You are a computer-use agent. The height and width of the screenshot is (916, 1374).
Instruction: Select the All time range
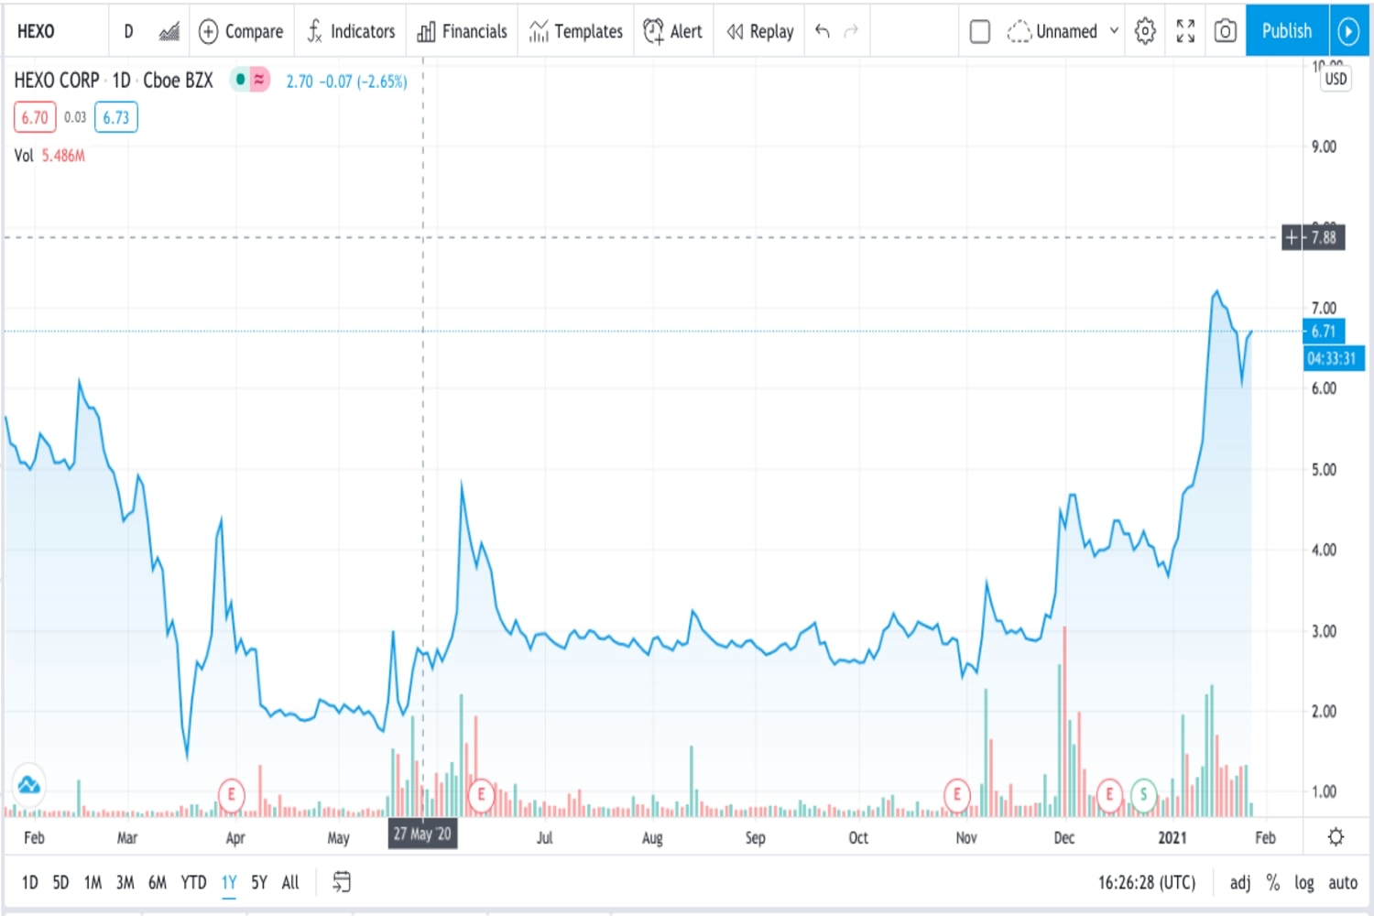click(290, 882)
